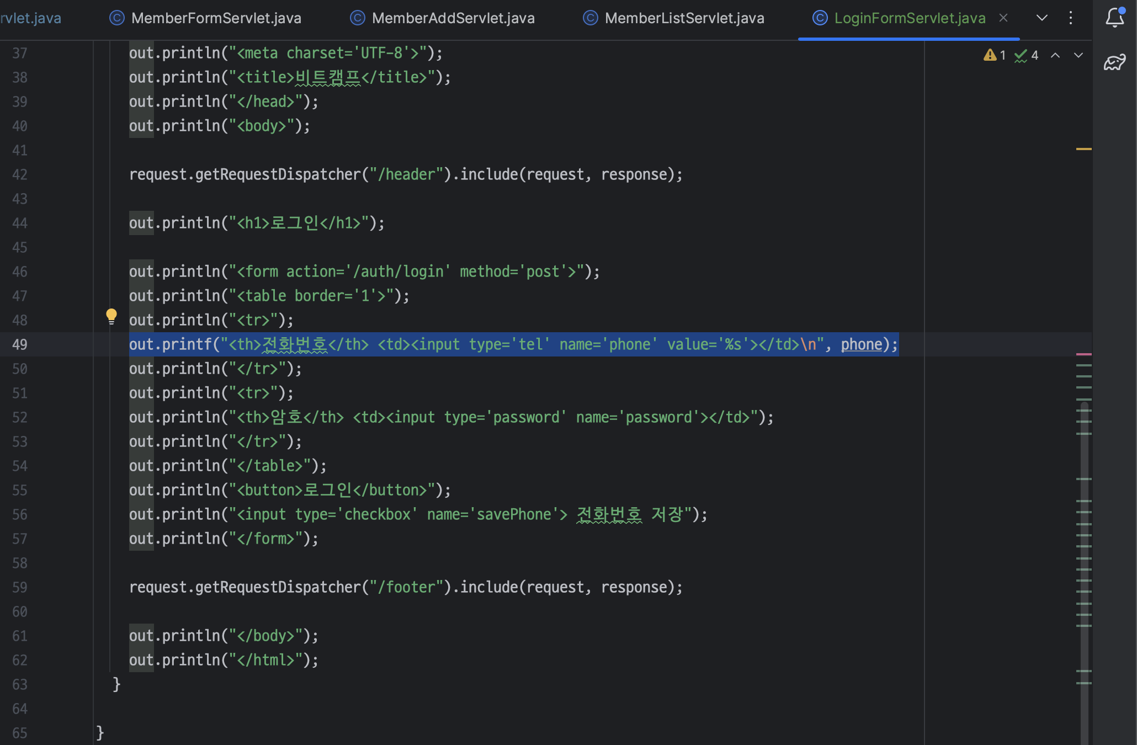Open the Gradle tool window icon
The image size is (1137, 745).
(x=1114, y=62)
